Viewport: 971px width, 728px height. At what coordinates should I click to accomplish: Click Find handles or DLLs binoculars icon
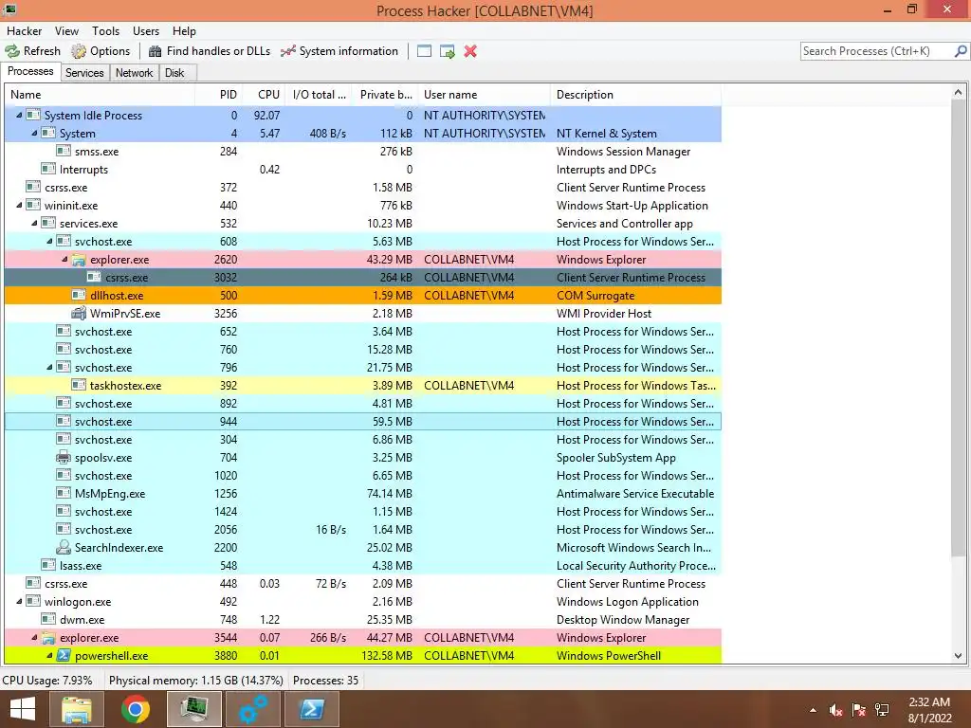(155, 51)
